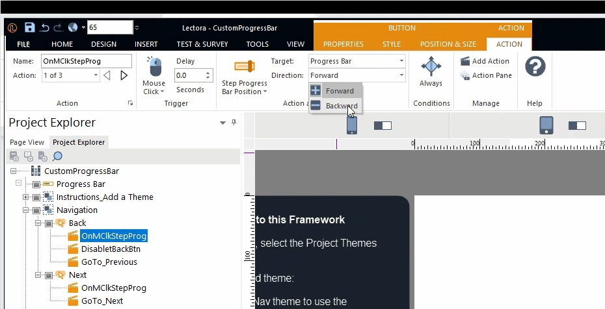Toggle the switch beside the right tablet icon
Screen dimensions: 605x309
click(577, 125)
